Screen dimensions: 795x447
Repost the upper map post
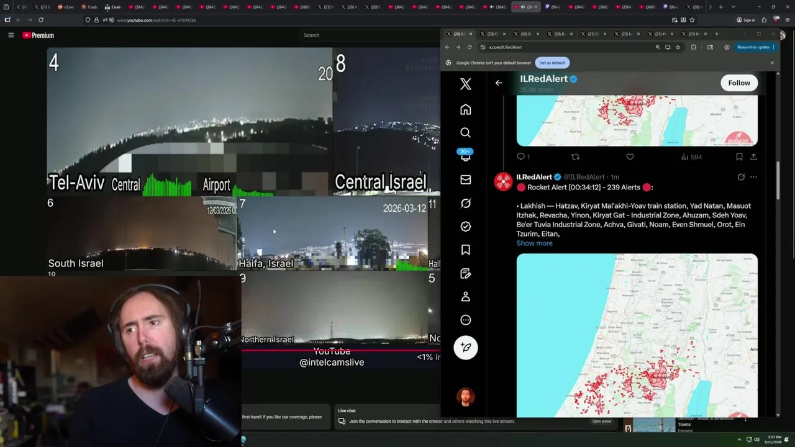click(575, 157)
